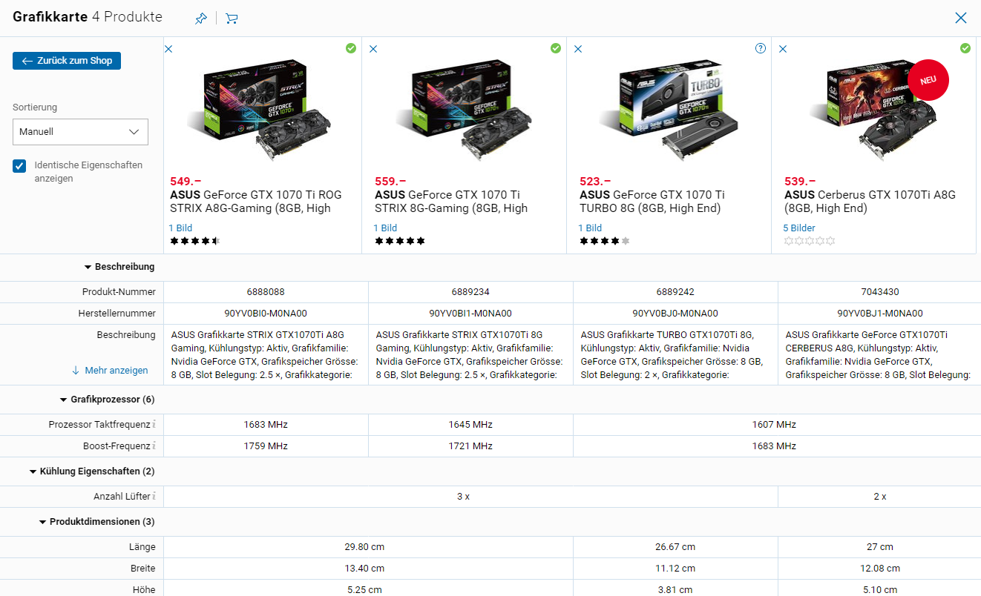
Task: Click info icon next to Anzahl Lüfter
Action: click(x=154, y=497)
